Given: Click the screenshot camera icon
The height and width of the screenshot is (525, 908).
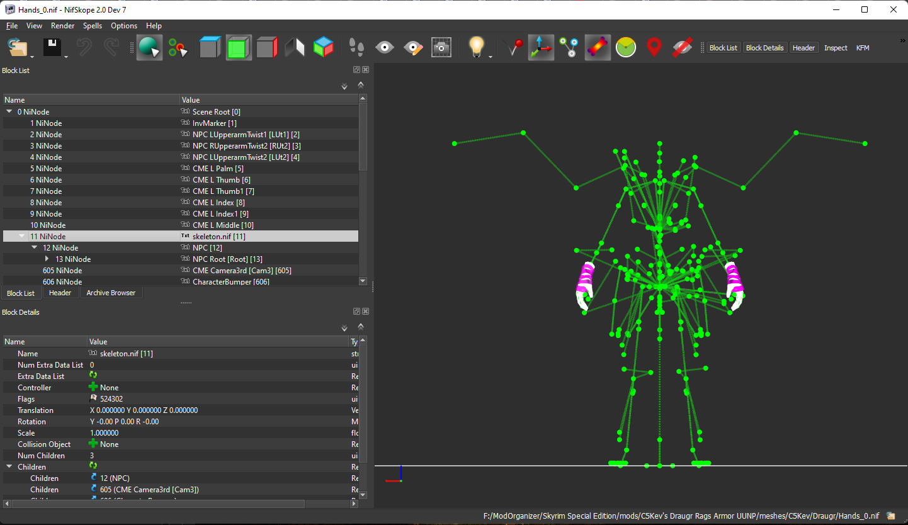Looking at the screenshot, I should click(x=441, y=48).
